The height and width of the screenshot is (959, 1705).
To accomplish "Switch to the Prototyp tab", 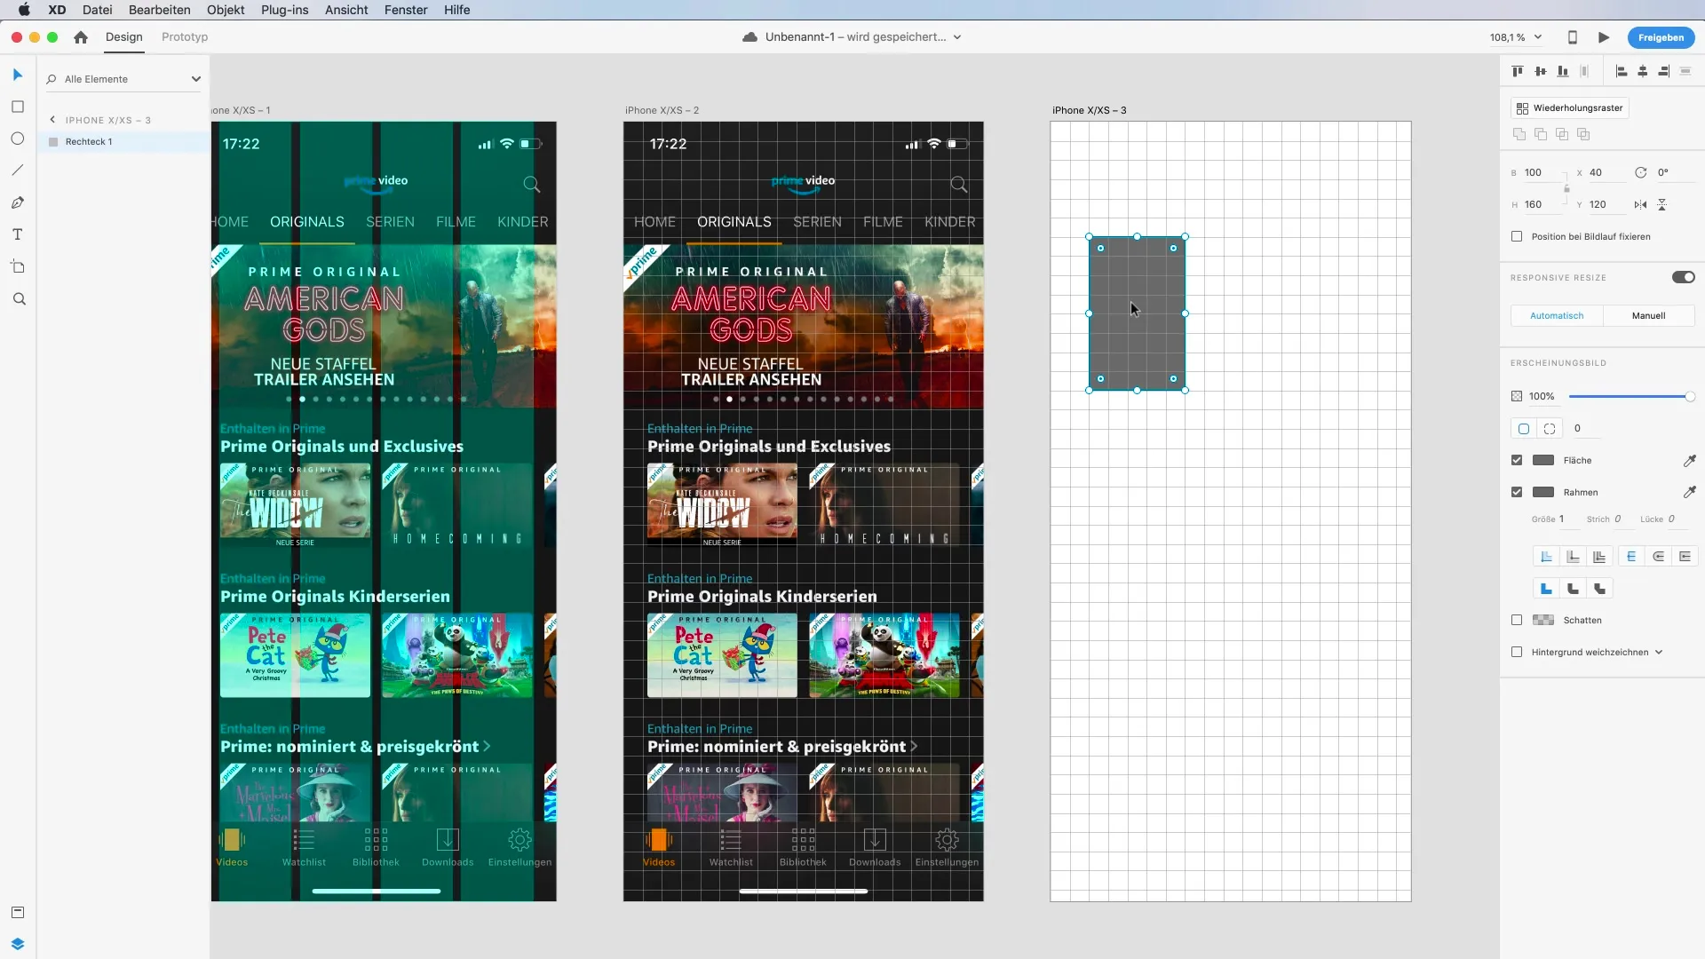I will [185, 36].
